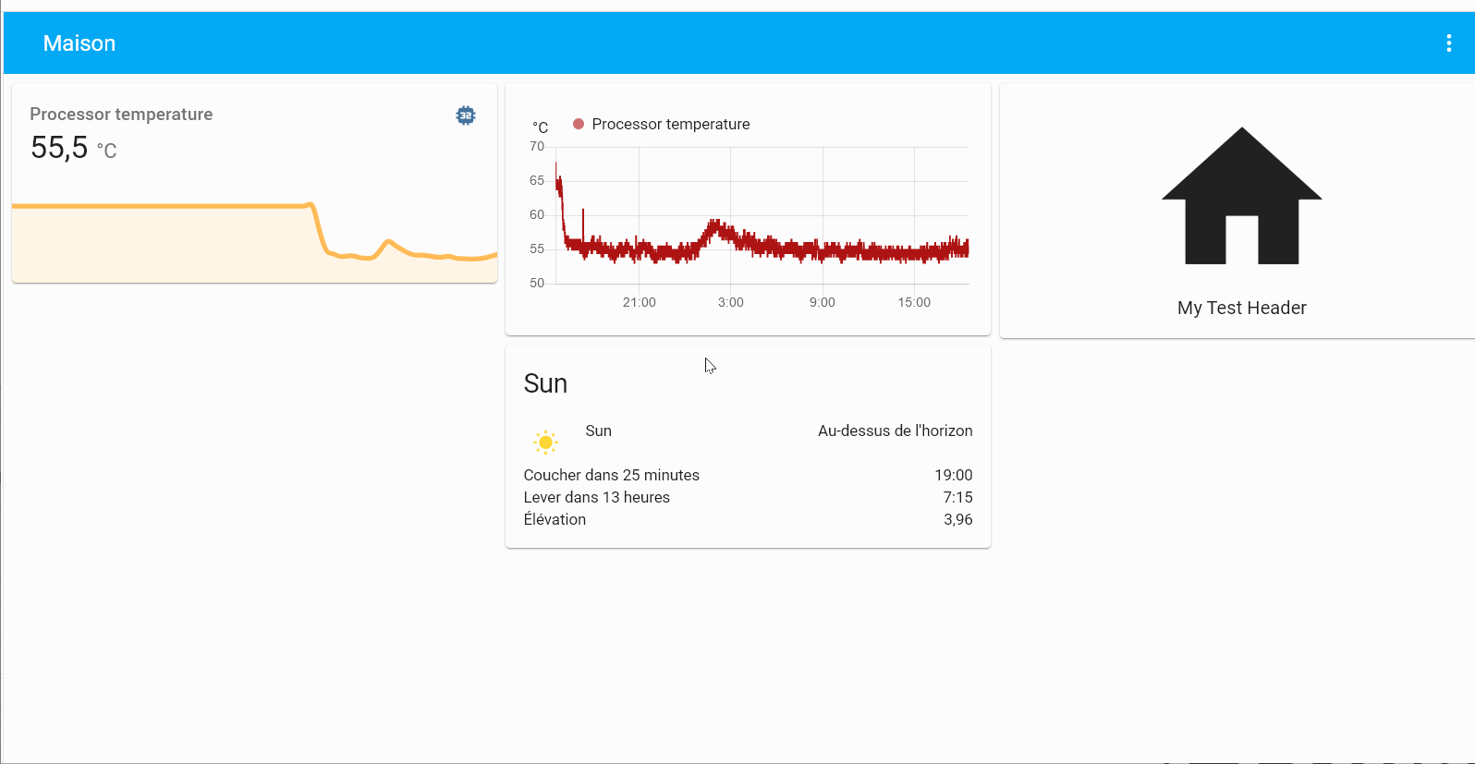Click the 55,5 °C temperature value
The height and width of the screenshot is (764, 1475).
click(74, 148)
